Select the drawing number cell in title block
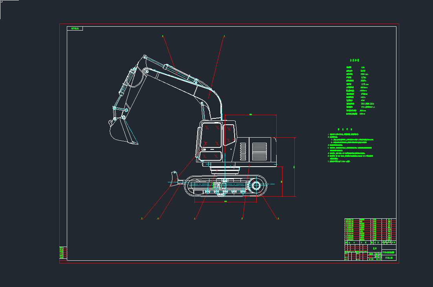Screen dimensions: 433x287 tap(389, 258)
